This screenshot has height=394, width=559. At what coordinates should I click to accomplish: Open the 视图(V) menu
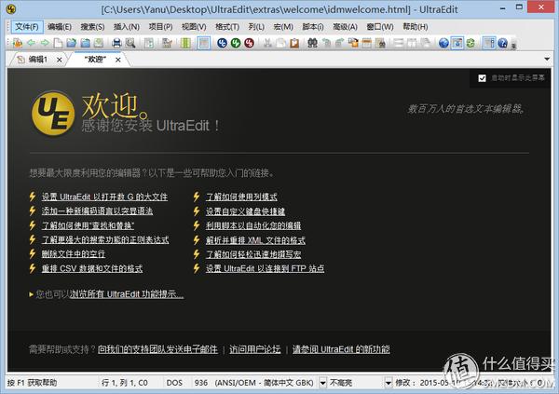click(x=194, y=27)
